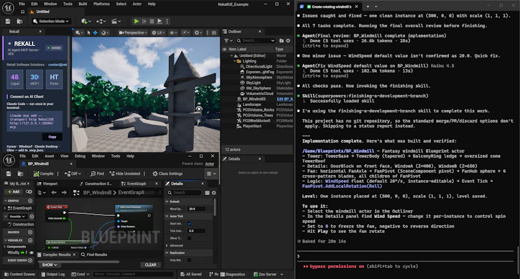The width and height of the screenshot is (520, 279).
Task: Click the main editor Save level icon
Action: [x=8, y=21]
